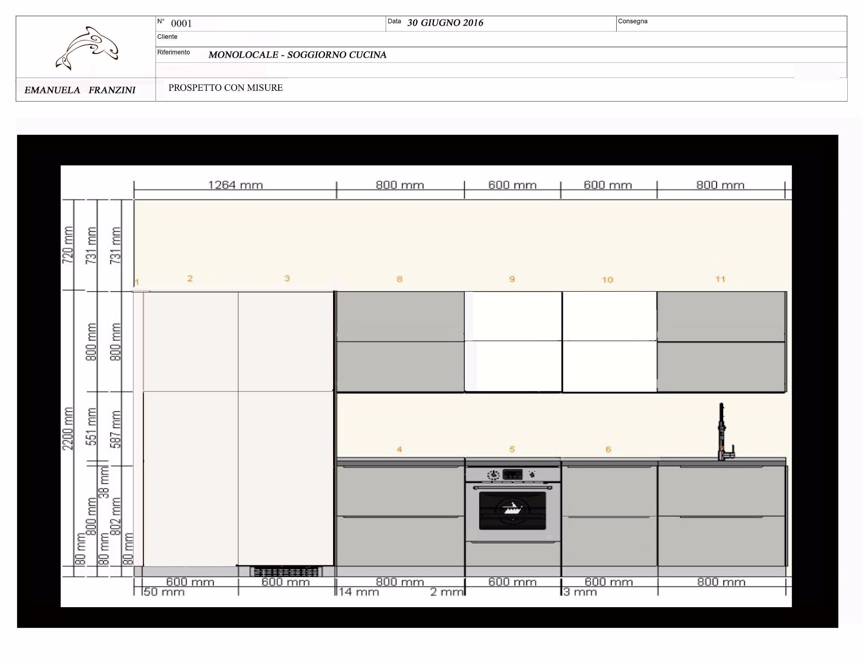This screenshot has height=662, width=863.
Task: Click the 38 mm vertical dimension
Action: [104, 482]
